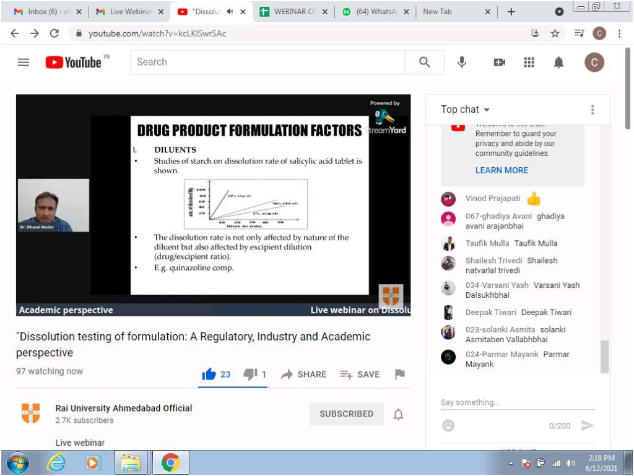The image size is (634, 476).
Task: Open the YouTube guide hamburger menu
Action: click(24, 63)
